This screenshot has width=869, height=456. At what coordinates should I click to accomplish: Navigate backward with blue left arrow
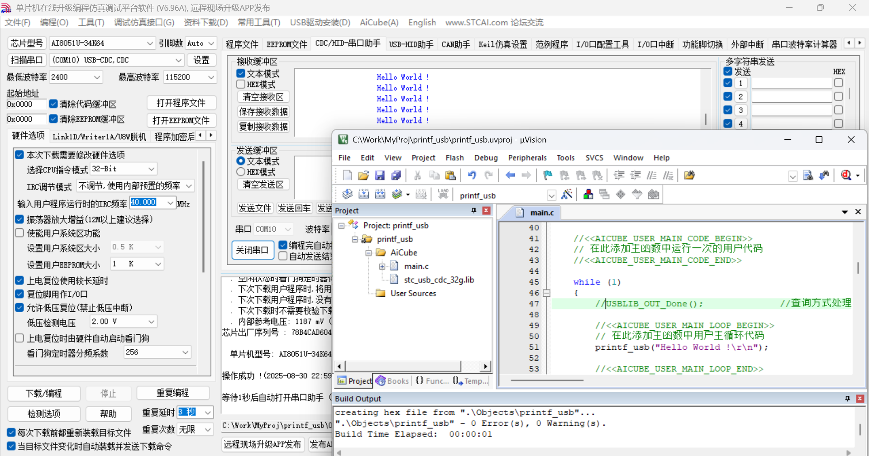pos(511,176)
